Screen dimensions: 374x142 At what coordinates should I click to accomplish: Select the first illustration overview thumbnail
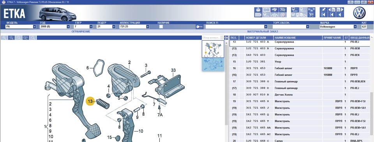(213, 49)
